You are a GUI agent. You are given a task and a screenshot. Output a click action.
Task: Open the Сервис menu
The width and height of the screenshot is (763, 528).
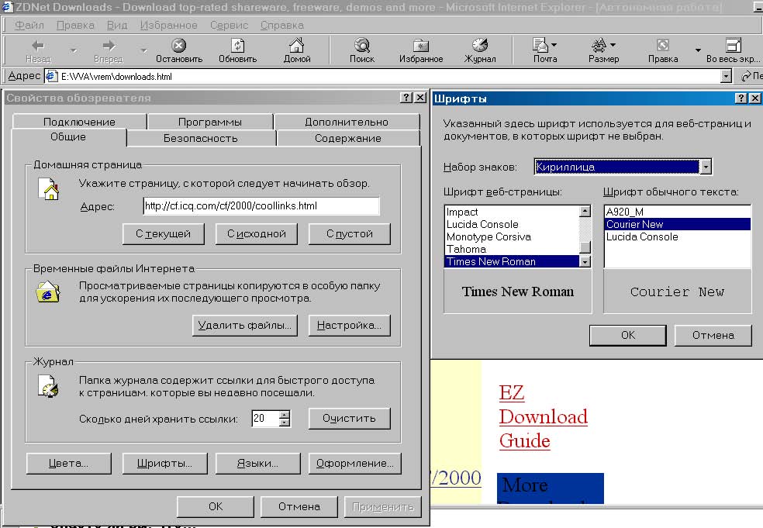tap(230, 25)
